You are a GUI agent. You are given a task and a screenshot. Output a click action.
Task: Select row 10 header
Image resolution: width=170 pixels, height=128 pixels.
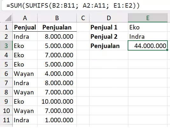(x=6, y=111)
